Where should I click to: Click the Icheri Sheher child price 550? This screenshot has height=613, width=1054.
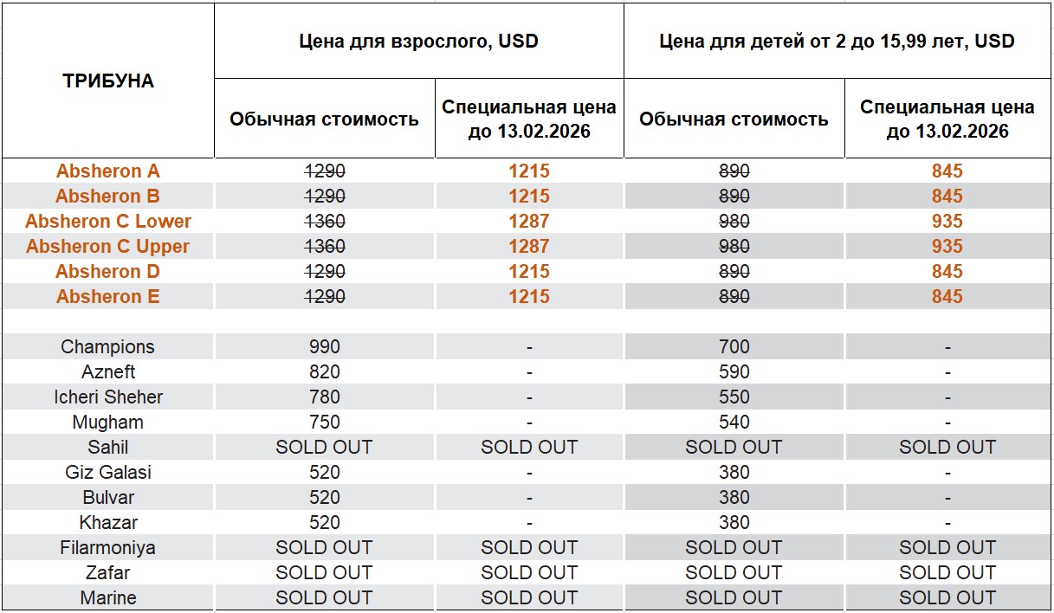[x=734, y=397]
